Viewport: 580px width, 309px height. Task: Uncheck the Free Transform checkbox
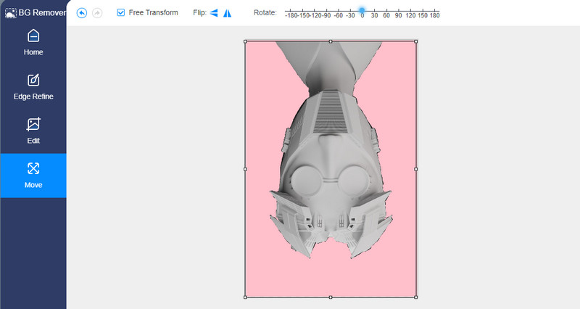(121, 13)
